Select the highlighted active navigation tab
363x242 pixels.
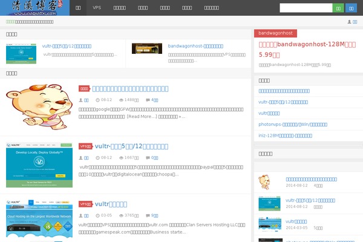78,8
